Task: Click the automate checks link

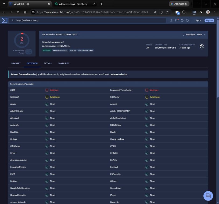Action: [x=119, y=74]
